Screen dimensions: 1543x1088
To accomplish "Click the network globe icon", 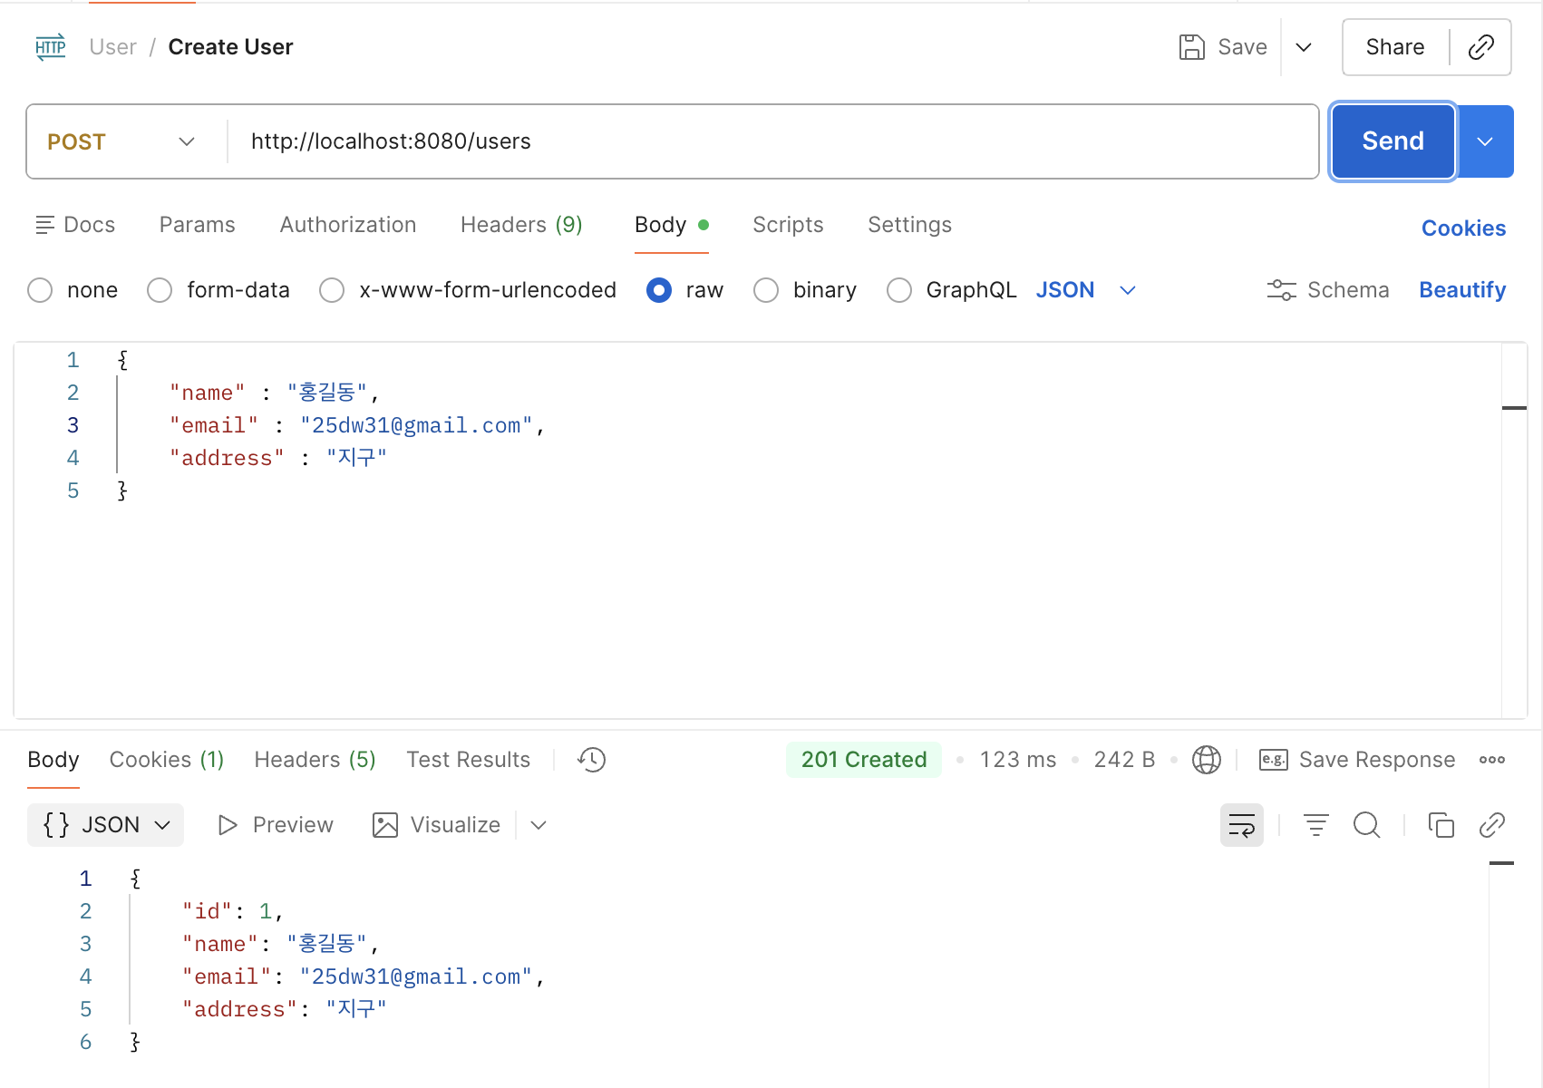I will coord(1206,760).
